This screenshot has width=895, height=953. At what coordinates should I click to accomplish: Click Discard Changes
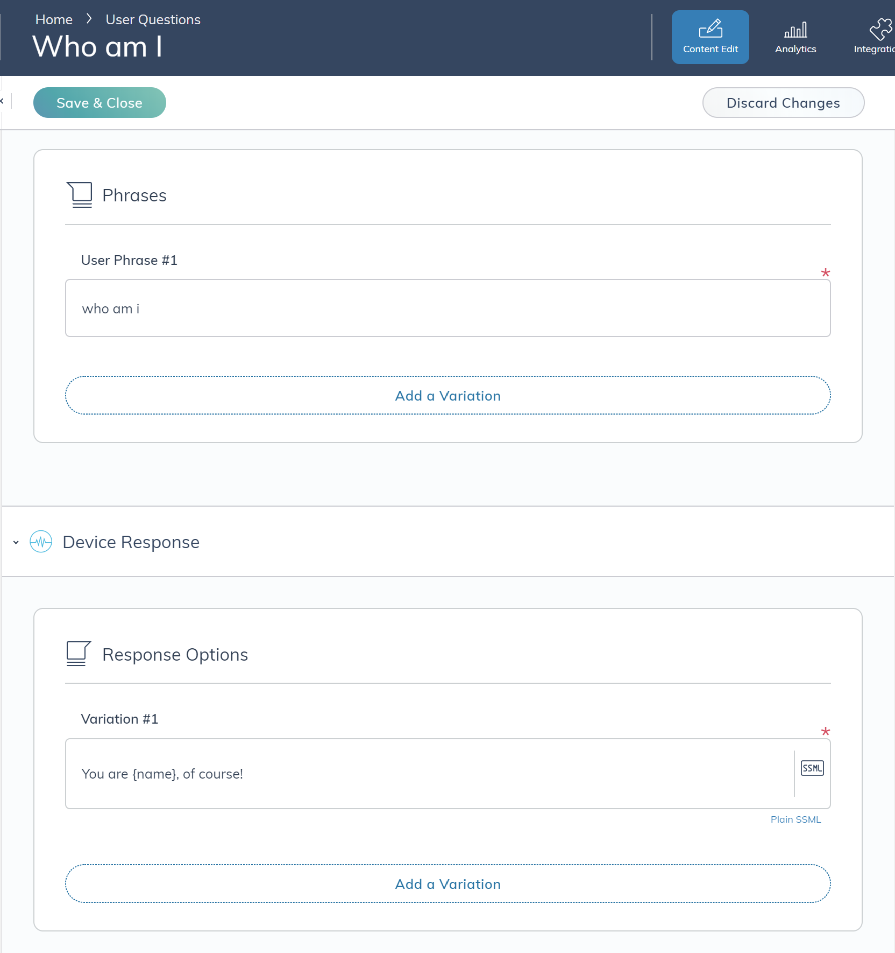(x=783, y=102)
